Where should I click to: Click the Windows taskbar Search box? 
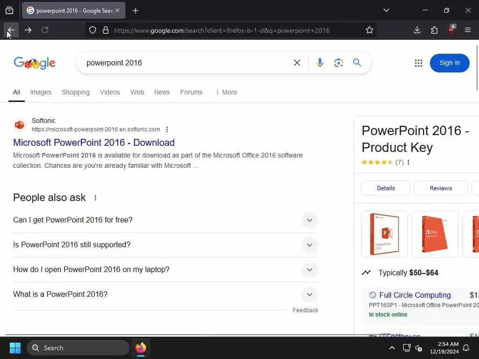point(78,348)
